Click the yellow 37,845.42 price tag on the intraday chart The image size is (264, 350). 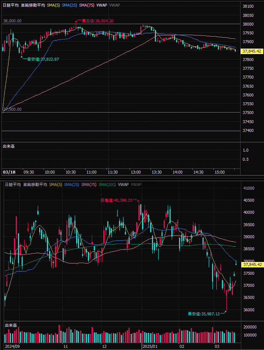pyautogui.click(x=252, y=52)
